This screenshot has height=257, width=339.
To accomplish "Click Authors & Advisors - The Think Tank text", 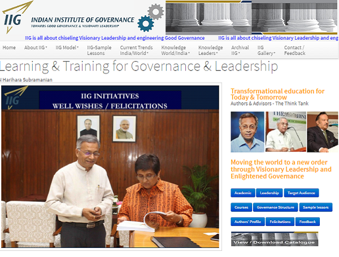I will pos(270,103).
